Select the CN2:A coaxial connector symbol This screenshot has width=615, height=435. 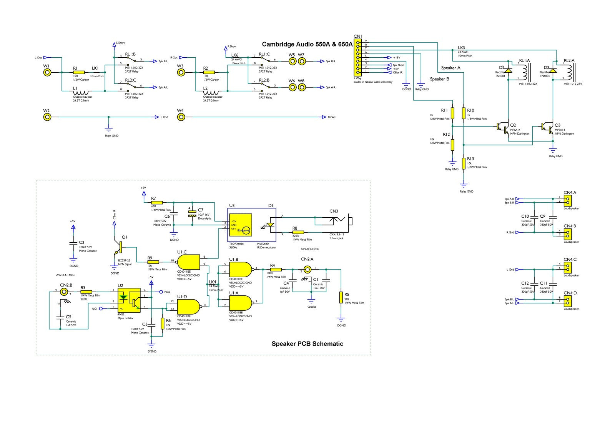(x=307, y=269)
